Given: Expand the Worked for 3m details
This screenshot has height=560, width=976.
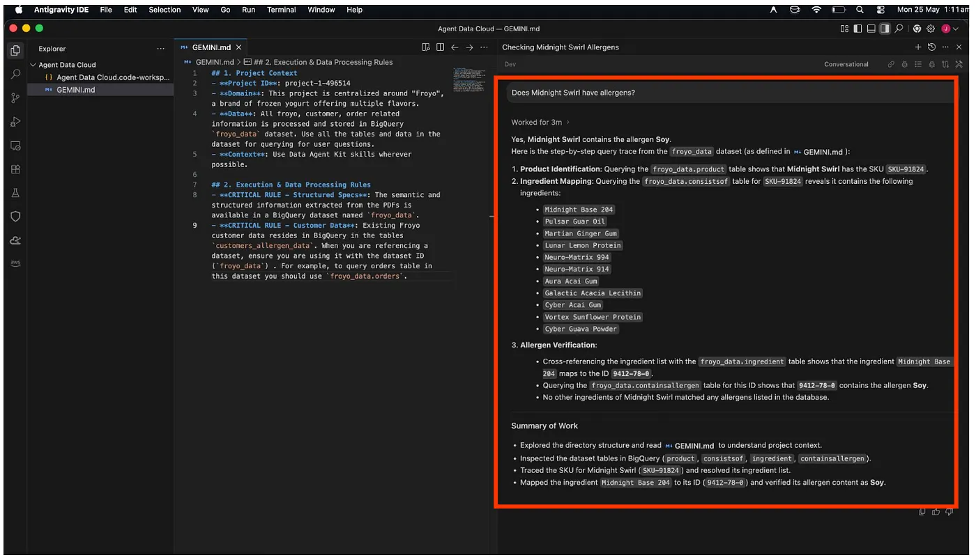Looking at the screenshot, I should click(x=541, y=123).
